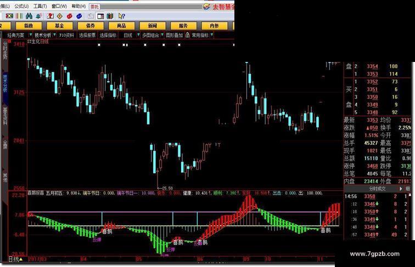This screenshot has width=415, height=267.
Task: Click the 涨幅 value 1.51%
Action: [371, 135]
